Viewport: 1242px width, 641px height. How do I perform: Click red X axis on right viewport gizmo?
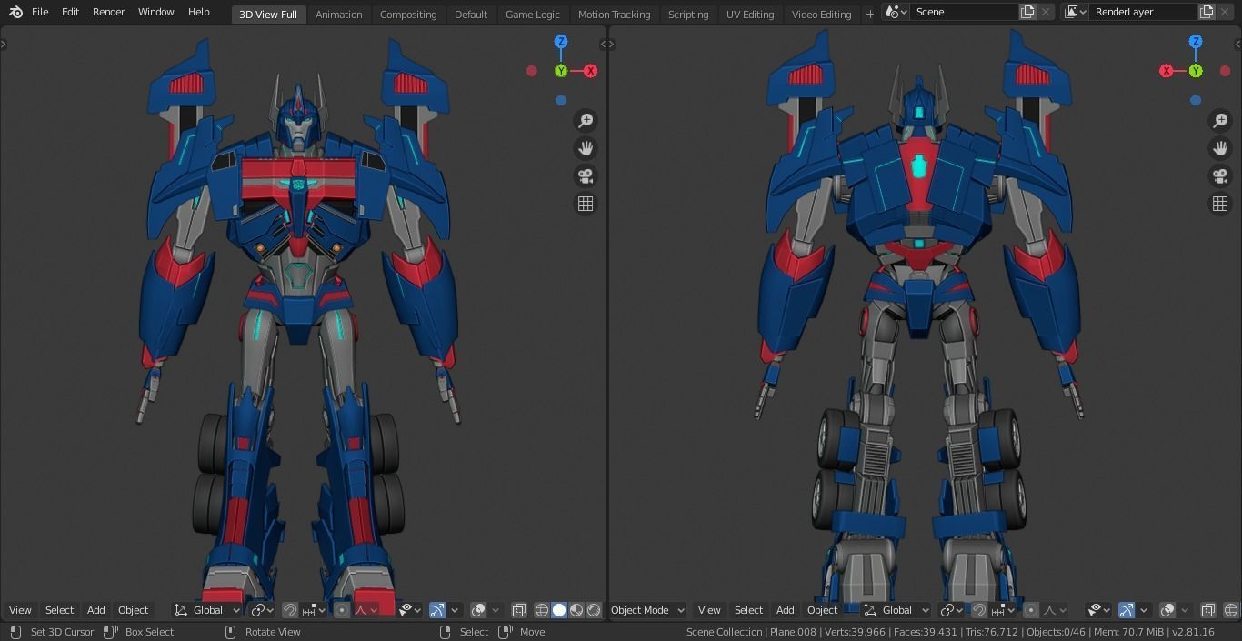click(x=1167, y=71)
